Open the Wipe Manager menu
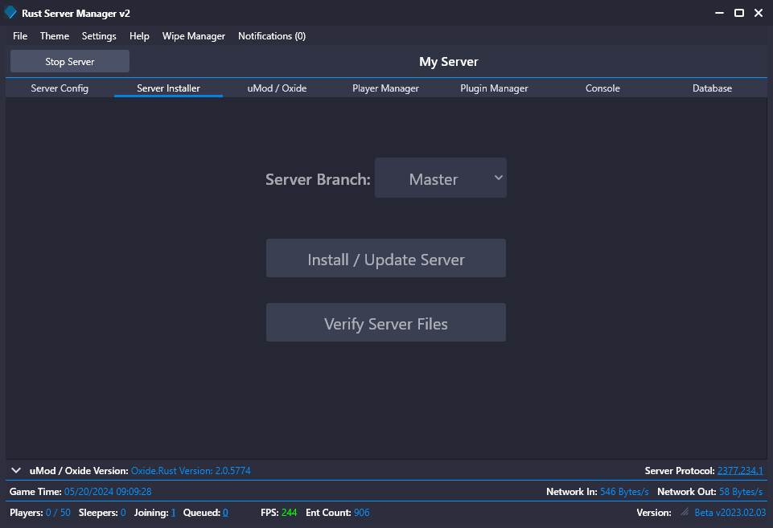 point(194,36)
